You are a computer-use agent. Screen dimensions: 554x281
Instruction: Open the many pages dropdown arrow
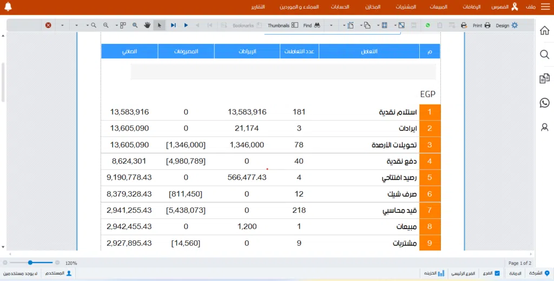tap(117, 25)
